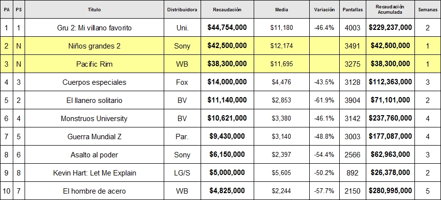Open the Cuerpos especiales row title
The height and width of the screenshot is (200, 441).
pos(94,82)
